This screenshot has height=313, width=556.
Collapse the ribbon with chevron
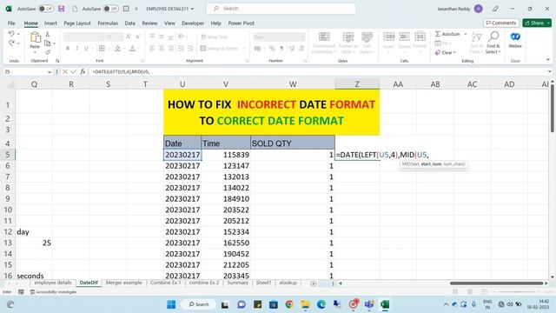pos(548,60)
